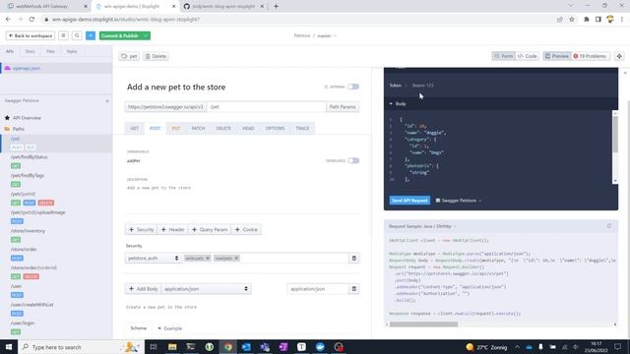This screenshot has width=630, height=354.
Task: Toggle the Internal switch
Action: [353, 87]
